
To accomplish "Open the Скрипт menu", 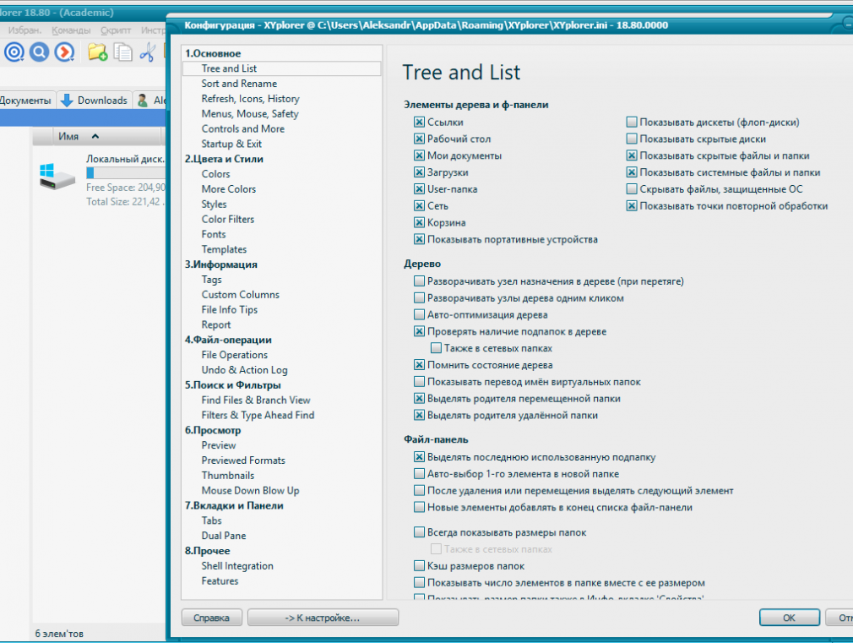I will (x=116, y=30).
